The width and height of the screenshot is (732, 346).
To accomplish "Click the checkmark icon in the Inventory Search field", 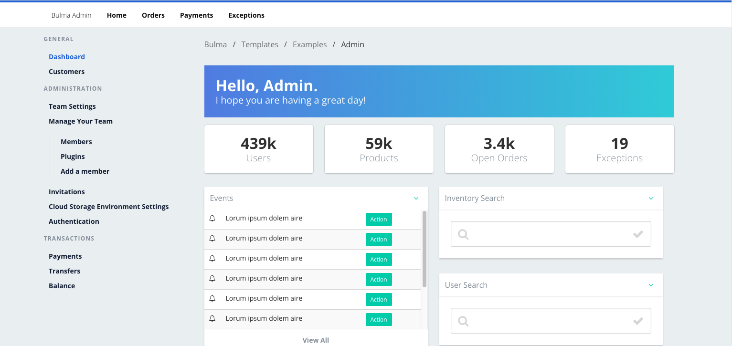I will coord(638,234).
